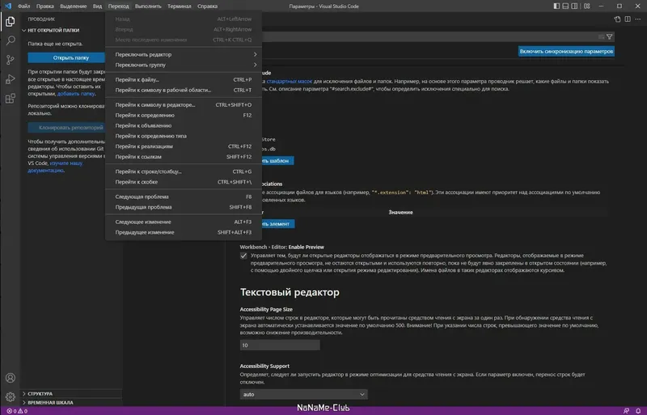Choose Следующая проблема entry
The image size is (647, 415).
184,197
